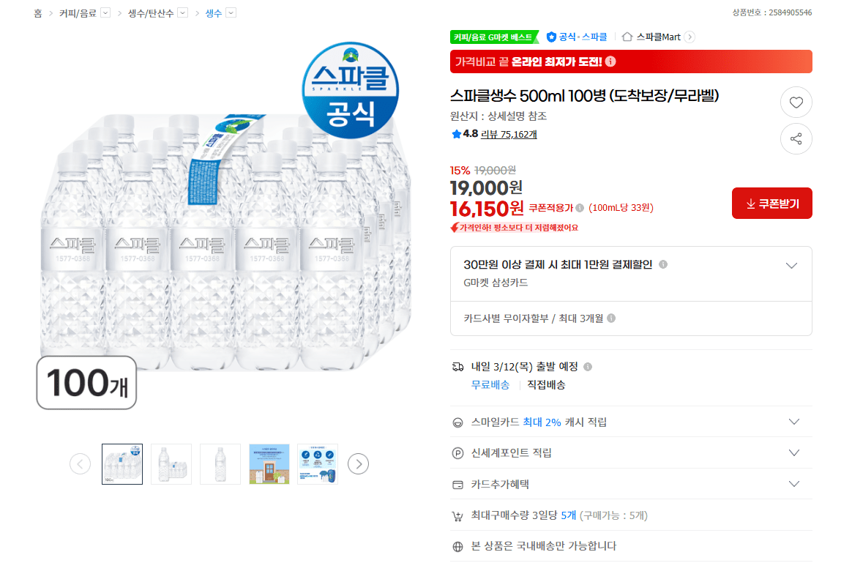Click the next arrow on the thumbnail carousel
This screenshot has height=563, width=852.
tap(358, 463)
